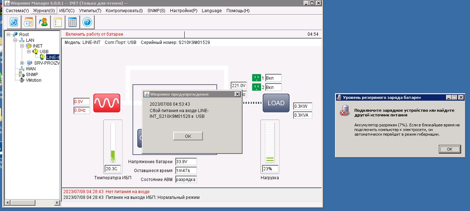Viewport: 470px width, 211px height.
Task: Select the 'Питание на выходе ИБП' log entry
Action: coord(131,197)
